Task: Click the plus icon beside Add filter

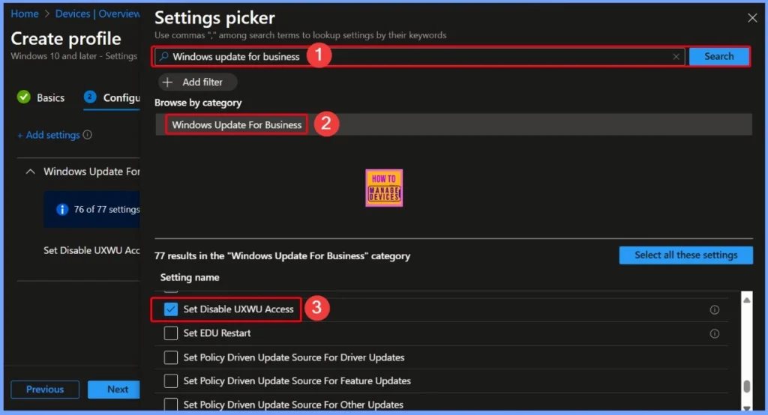Action: (167, 82)
